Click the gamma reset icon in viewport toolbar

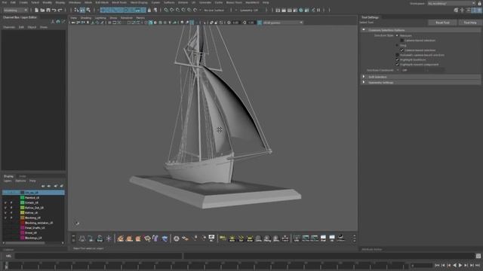(x=245, y=23)
